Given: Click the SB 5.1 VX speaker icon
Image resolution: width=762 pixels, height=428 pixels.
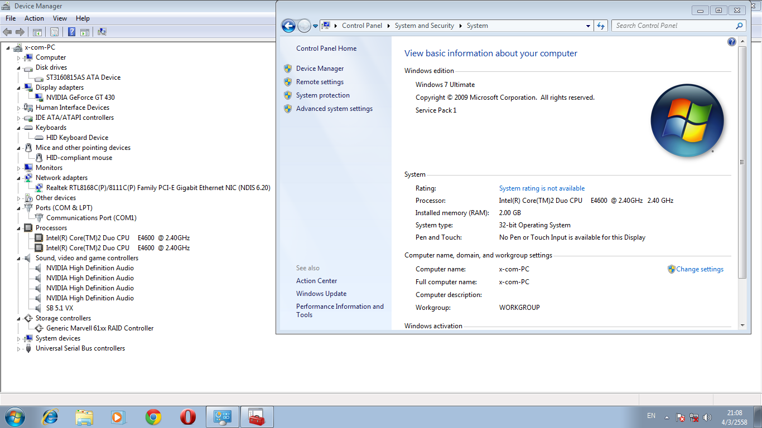Looking at the screenshot, I should tap(39, 308).
